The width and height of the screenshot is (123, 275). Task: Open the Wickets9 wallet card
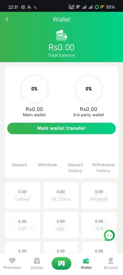pyautogui.click(x=99, y=196)
